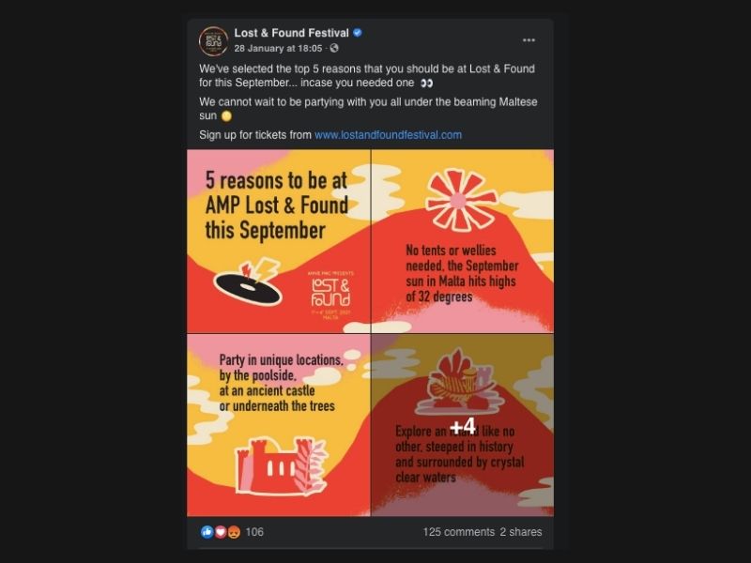Open the three-dot post options menu

[529, 40]
